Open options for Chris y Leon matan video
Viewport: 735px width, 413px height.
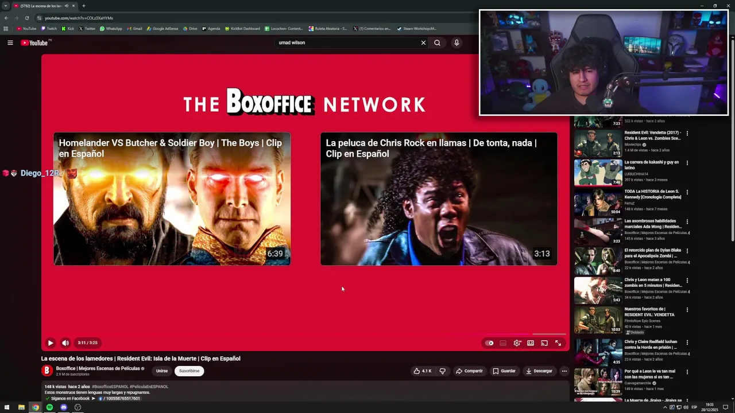point(687,281)
